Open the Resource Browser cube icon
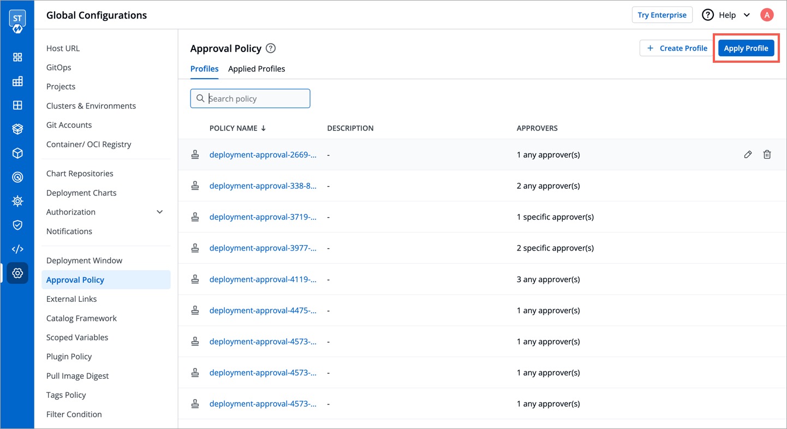Image resolution: width=787 pixels, height=429 pixels. click(x=17, y=153)
